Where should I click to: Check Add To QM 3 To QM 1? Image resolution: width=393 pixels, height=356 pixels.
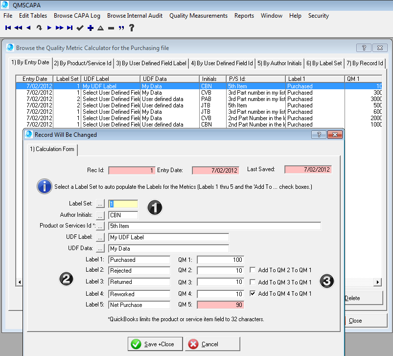(x=253, y=282)
